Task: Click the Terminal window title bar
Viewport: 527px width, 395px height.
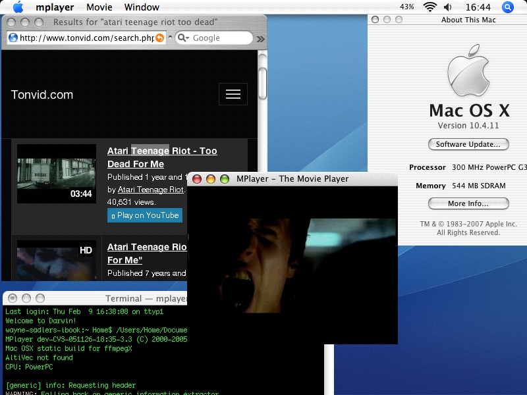Action: click(x=95, y=298)
